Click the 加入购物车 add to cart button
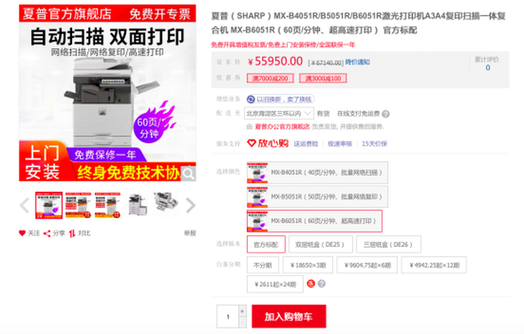The image size is (524, 334). pos(289,316)
